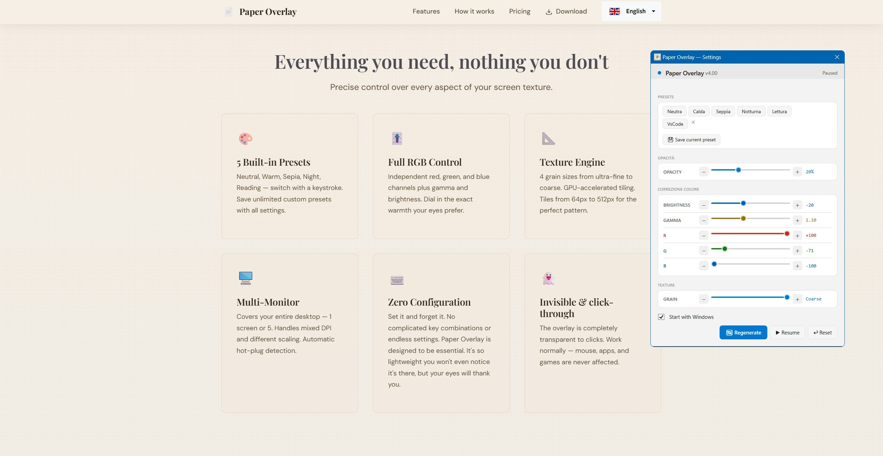883x456 pixels.
Task: Click the Settings window title bar app icon
Action: 657,57
